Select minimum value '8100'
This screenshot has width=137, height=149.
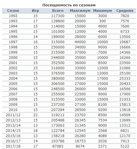(102, 105)
